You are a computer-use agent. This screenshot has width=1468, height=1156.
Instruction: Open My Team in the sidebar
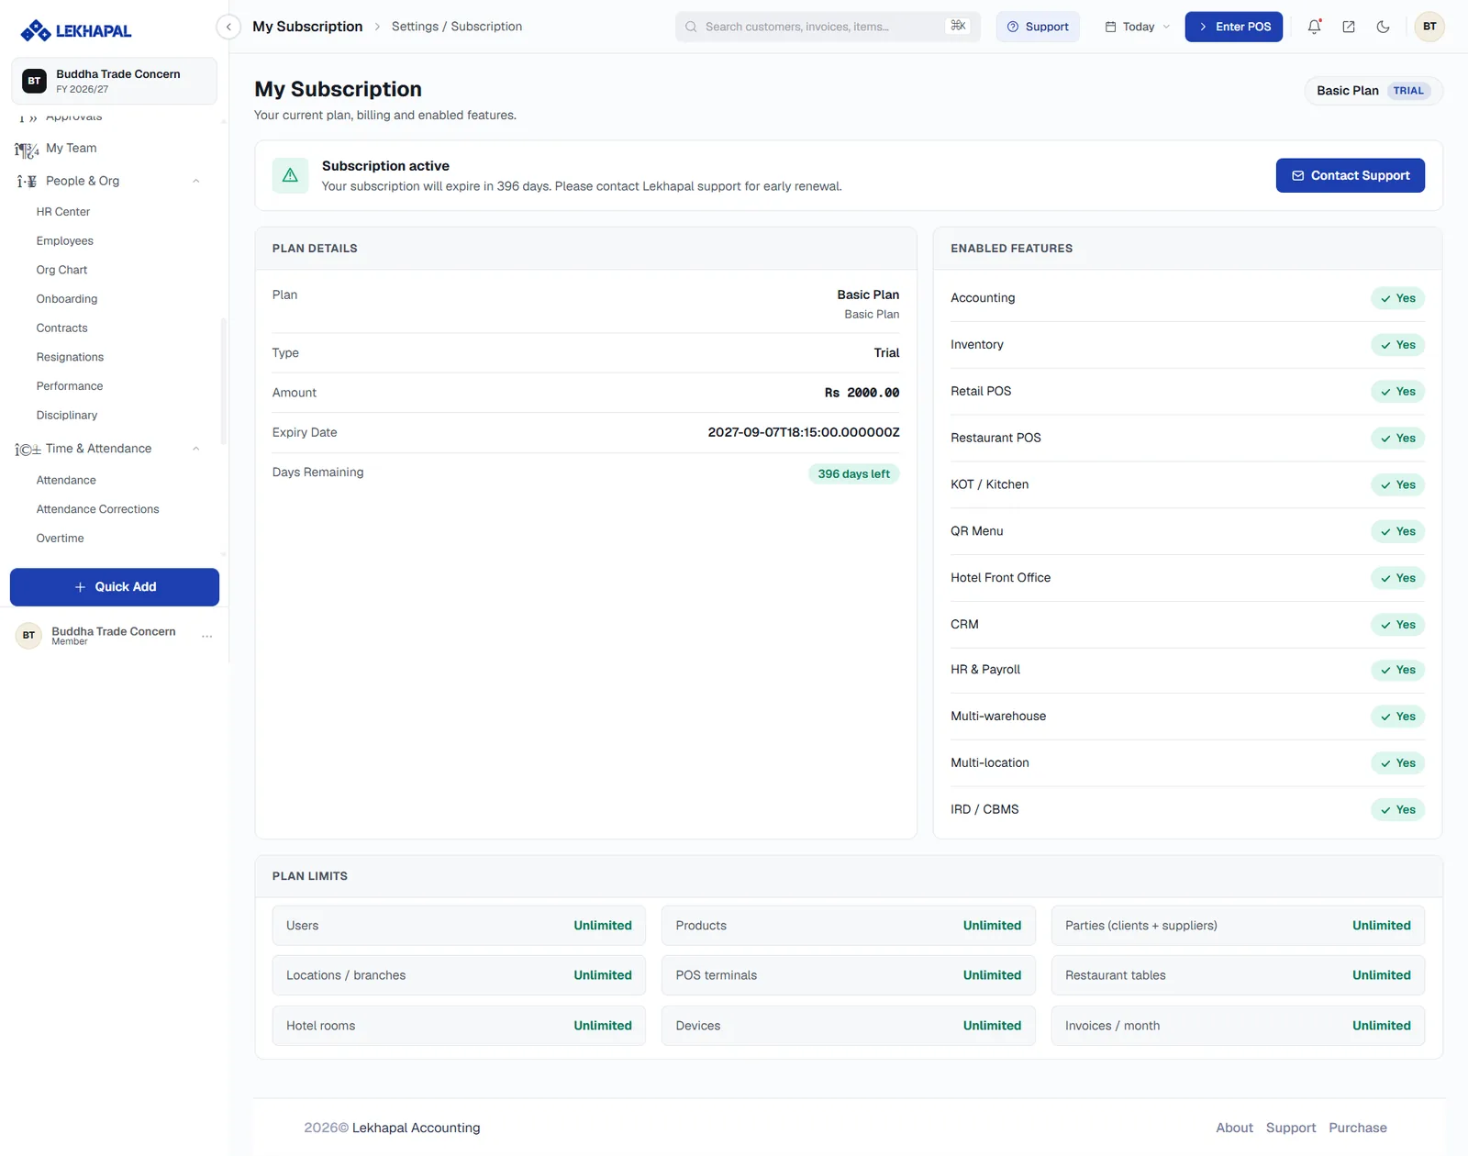coord(71,148)
